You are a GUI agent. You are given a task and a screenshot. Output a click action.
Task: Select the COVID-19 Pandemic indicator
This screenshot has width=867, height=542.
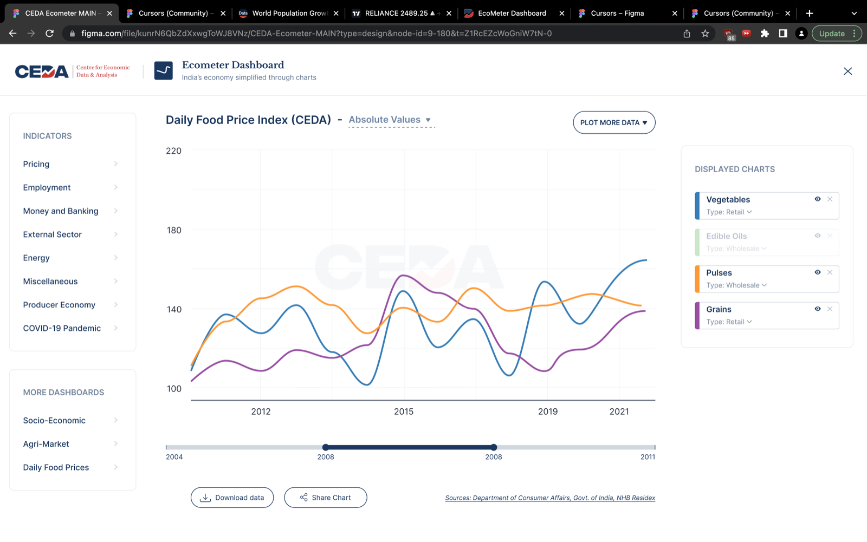point(71,328)
